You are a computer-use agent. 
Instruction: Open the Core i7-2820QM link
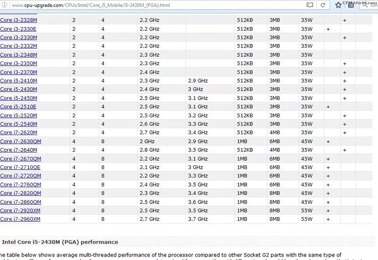[21, 193]
